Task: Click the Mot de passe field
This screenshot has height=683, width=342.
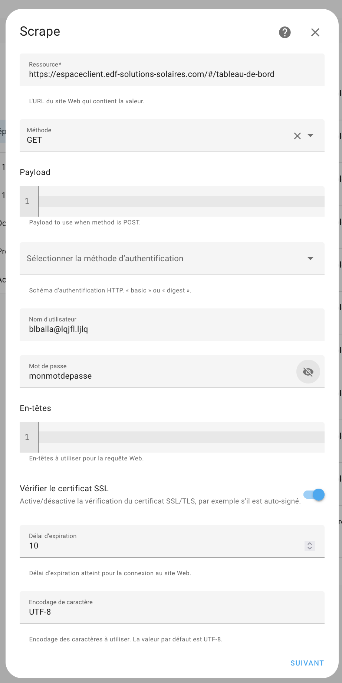Action: pos(158,372)
